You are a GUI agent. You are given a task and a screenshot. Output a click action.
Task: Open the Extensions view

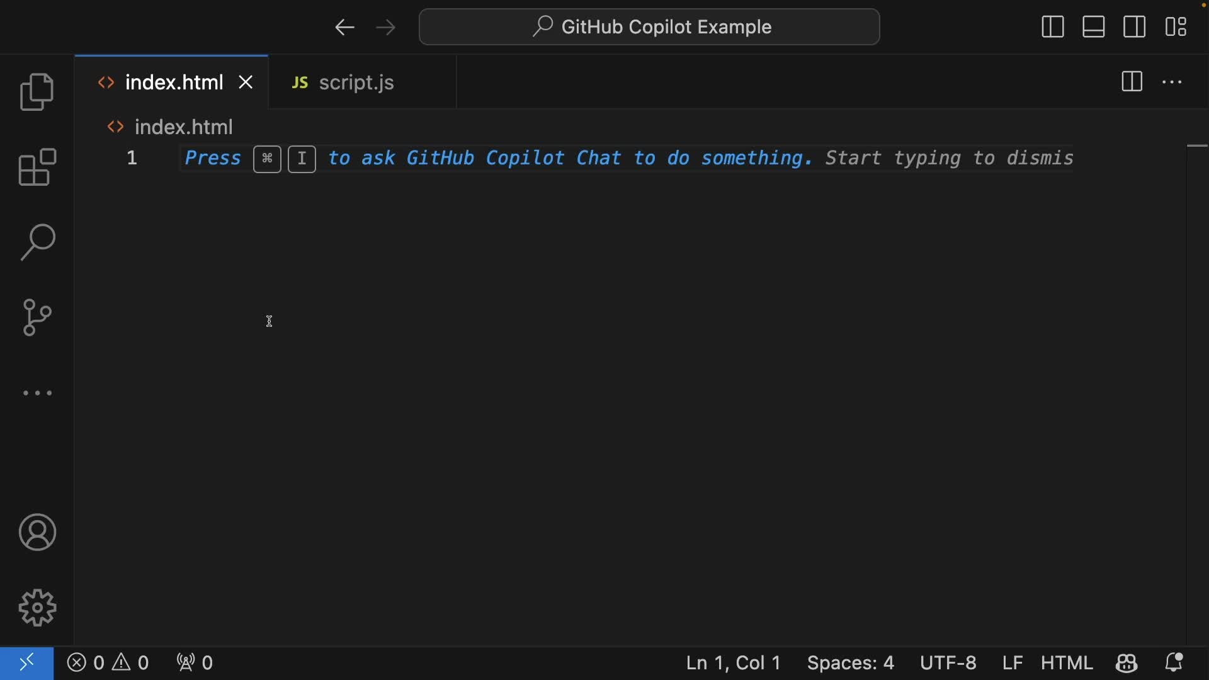pyautogui.click(x=37, y=167)
